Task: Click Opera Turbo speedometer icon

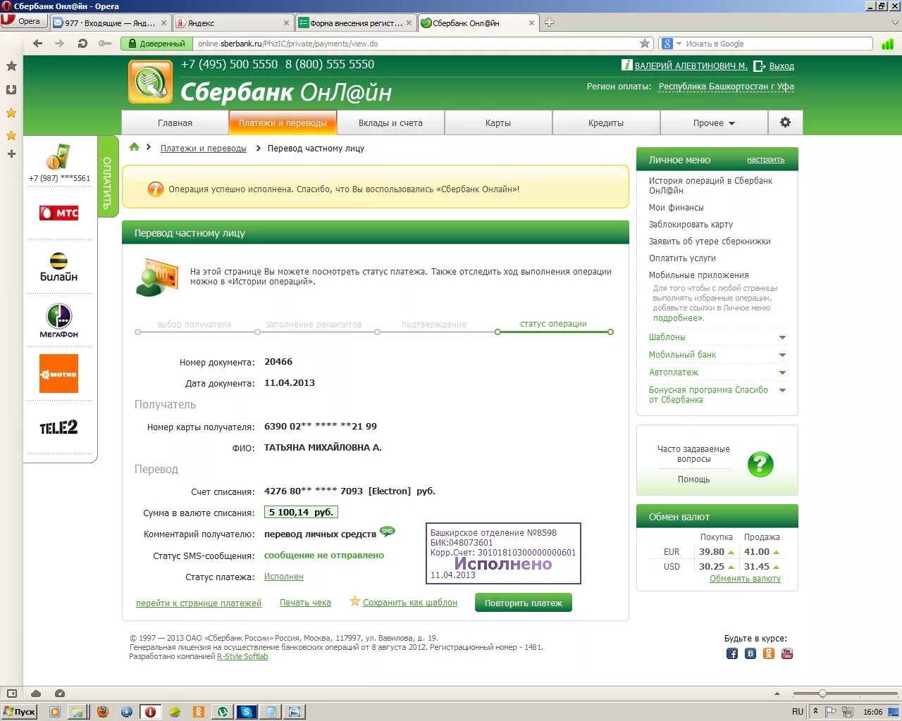Action: pos(60,694)
